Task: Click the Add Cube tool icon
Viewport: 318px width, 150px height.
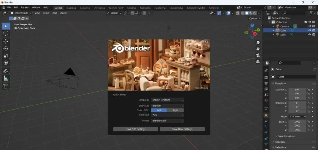Action: click(6, 86)
